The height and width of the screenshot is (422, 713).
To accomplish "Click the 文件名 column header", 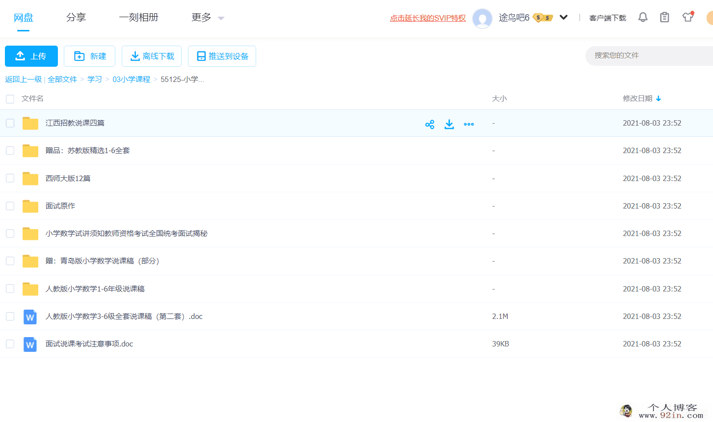I will [x=32, y=99].
